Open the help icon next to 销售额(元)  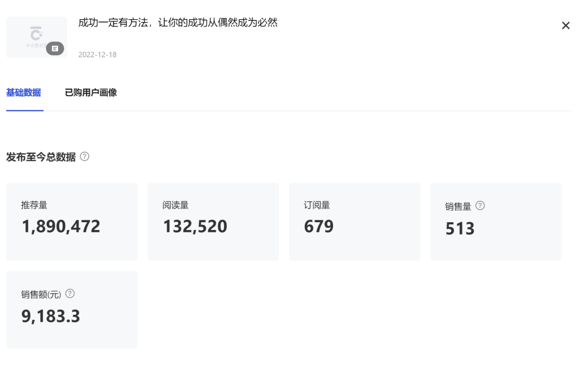(x=70, y=293)
